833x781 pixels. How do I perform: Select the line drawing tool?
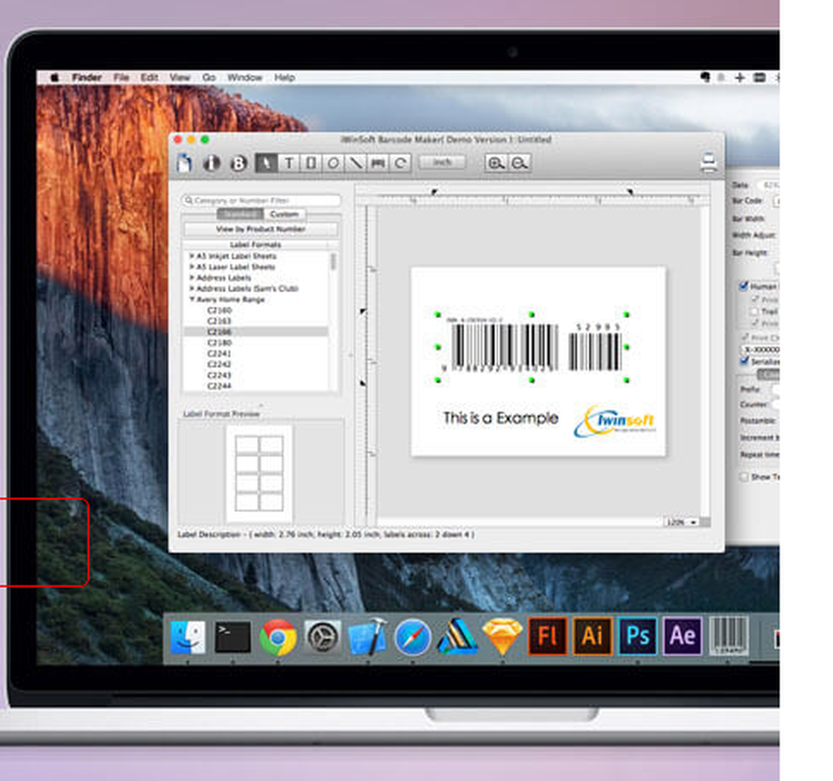tap(356, 163)
